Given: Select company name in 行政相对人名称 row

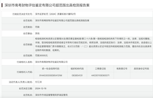Looking at the screenshot, I should (x=51, y=62).
